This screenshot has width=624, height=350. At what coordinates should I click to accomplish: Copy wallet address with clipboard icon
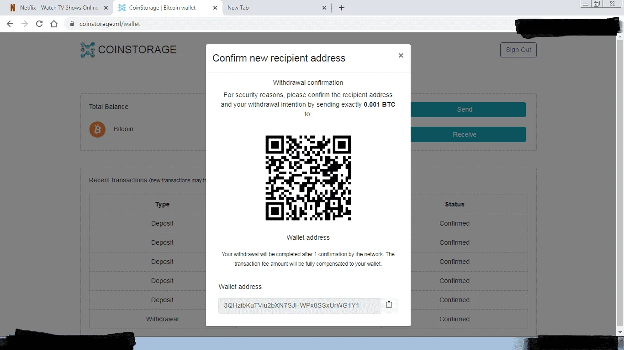[389, 305]
